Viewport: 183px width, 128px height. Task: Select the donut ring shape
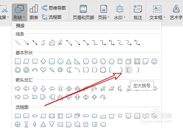(x=18, y=70)
